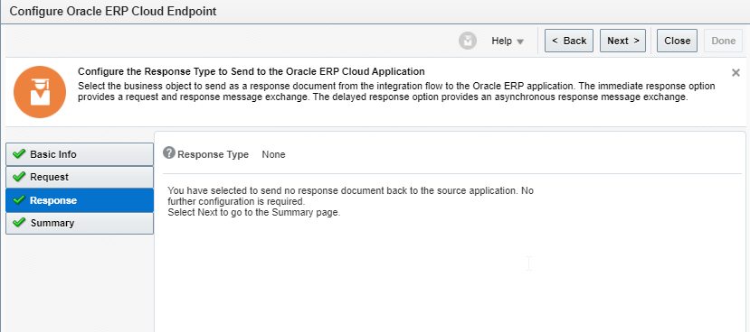
Task: Open the Basic Info step
Action: pos(80,154)
